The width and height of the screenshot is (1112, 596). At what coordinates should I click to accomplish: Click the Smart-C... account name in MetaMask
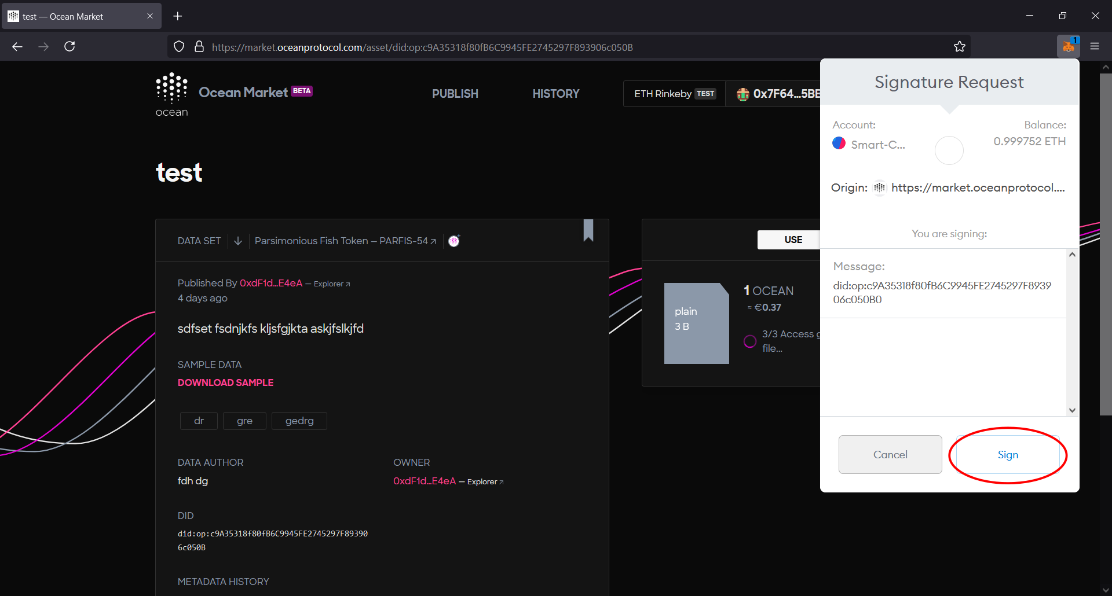pos(877,145)
